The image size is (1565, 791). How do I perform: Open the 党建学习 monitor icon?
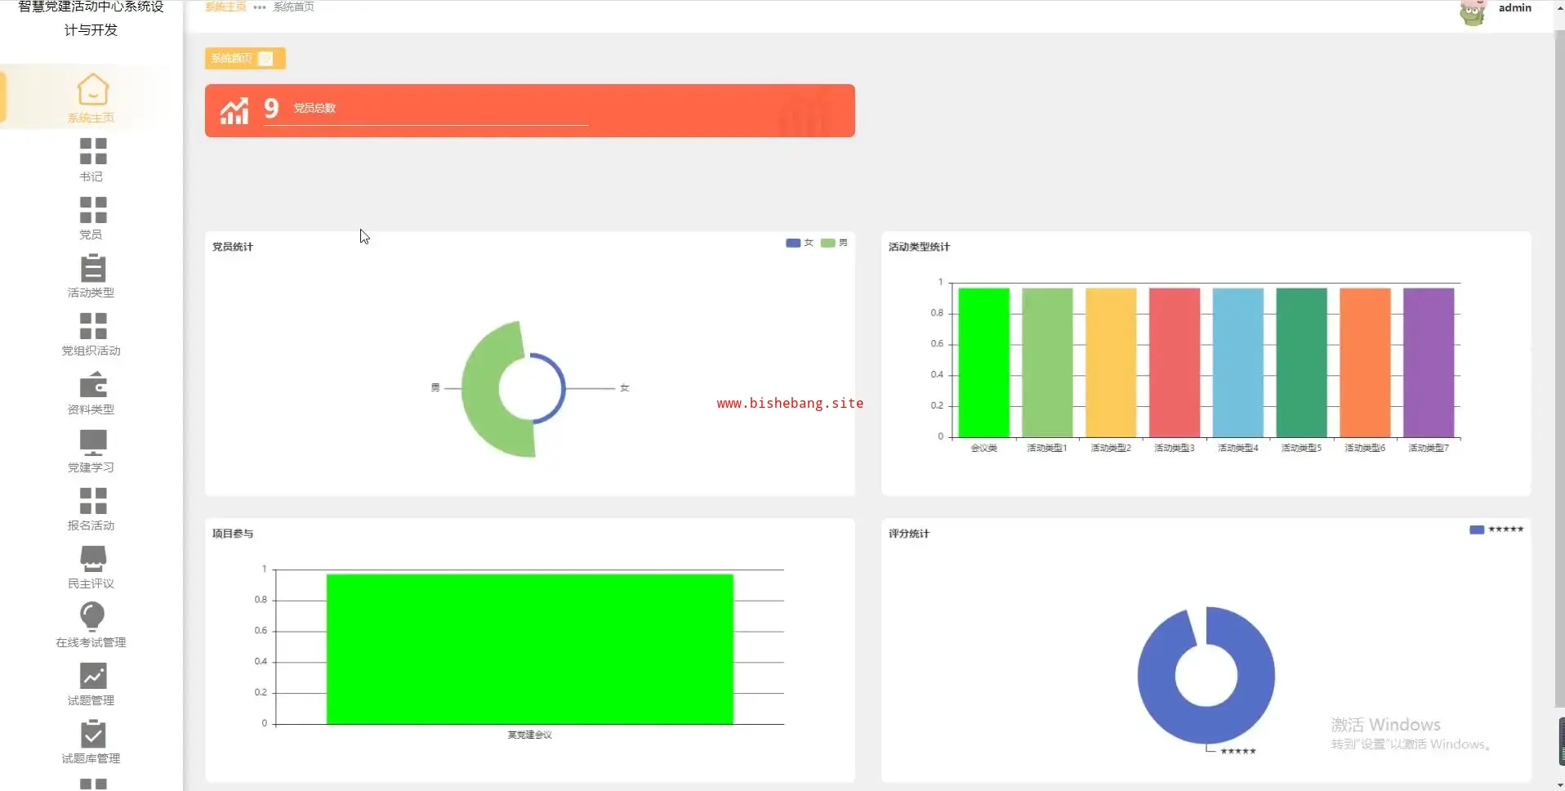click(92, 442)
